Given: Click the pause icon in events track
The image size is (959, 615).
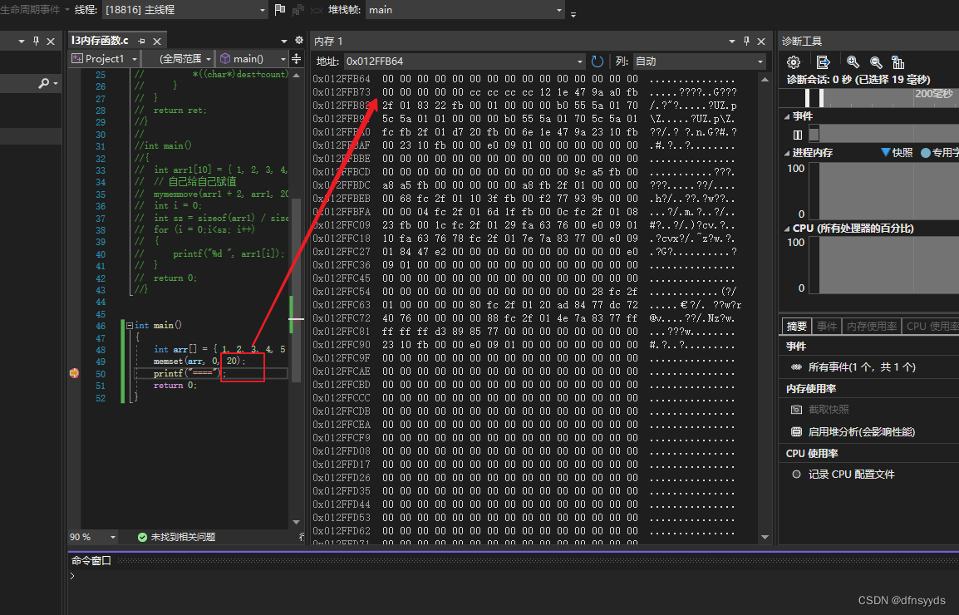Looking at the screenshot, I should [x=798, y=135].
